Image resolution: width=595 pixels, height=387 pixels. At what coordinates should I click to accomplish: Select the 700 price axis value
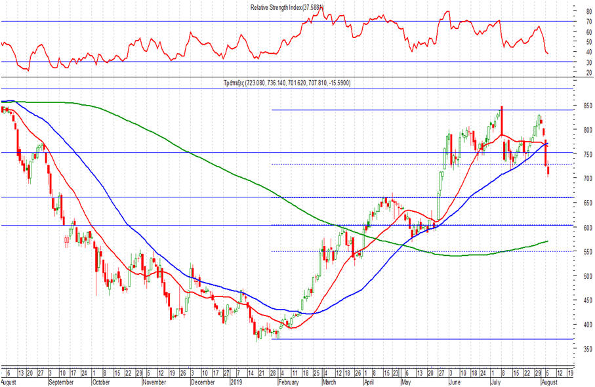coord(588,178)
